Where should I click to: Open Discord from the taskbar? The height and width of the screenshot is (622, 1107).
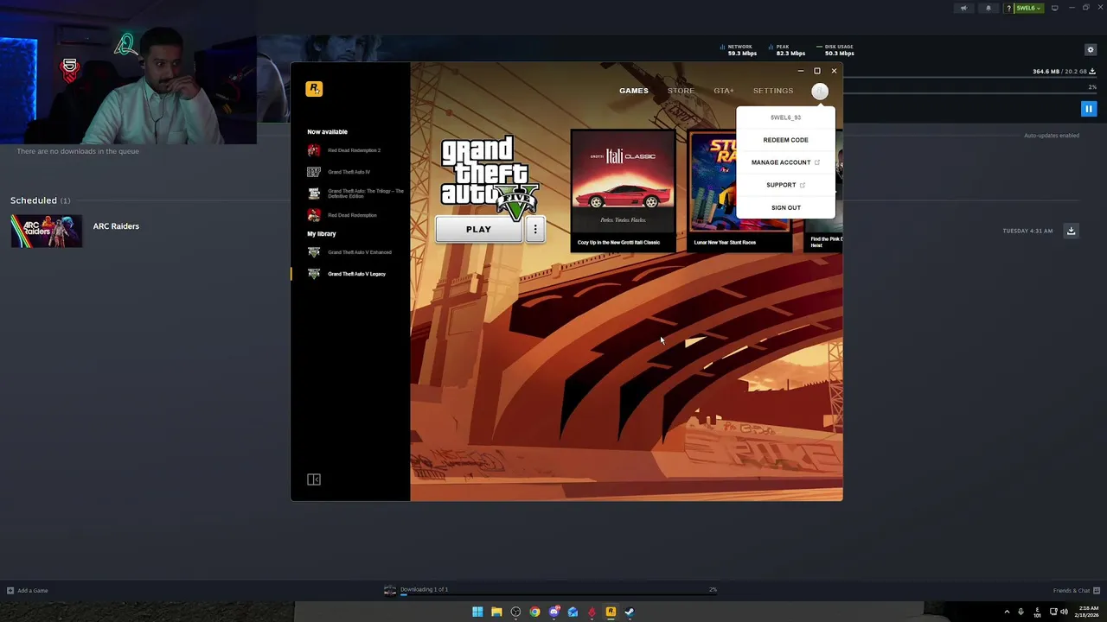[x=553, y=612]
